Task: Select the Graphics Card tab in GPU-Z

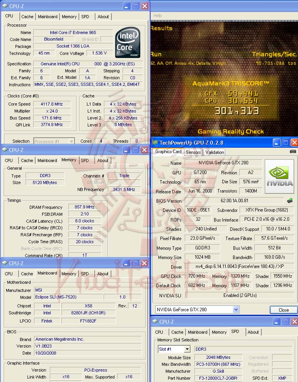Action: [x=168, y=152]
